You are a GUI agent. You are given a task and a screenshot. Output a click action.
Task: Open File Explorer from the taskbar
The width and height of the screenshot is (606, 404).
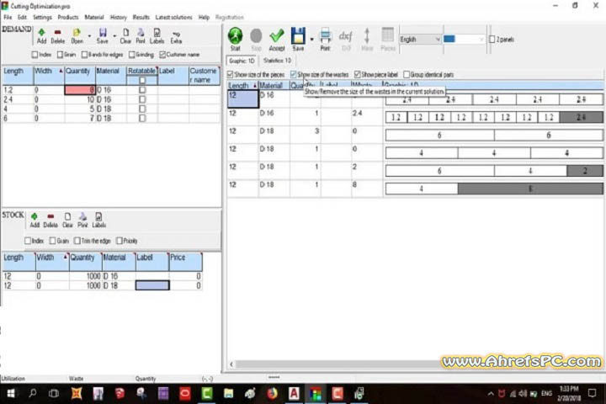(x=228, y=394)
